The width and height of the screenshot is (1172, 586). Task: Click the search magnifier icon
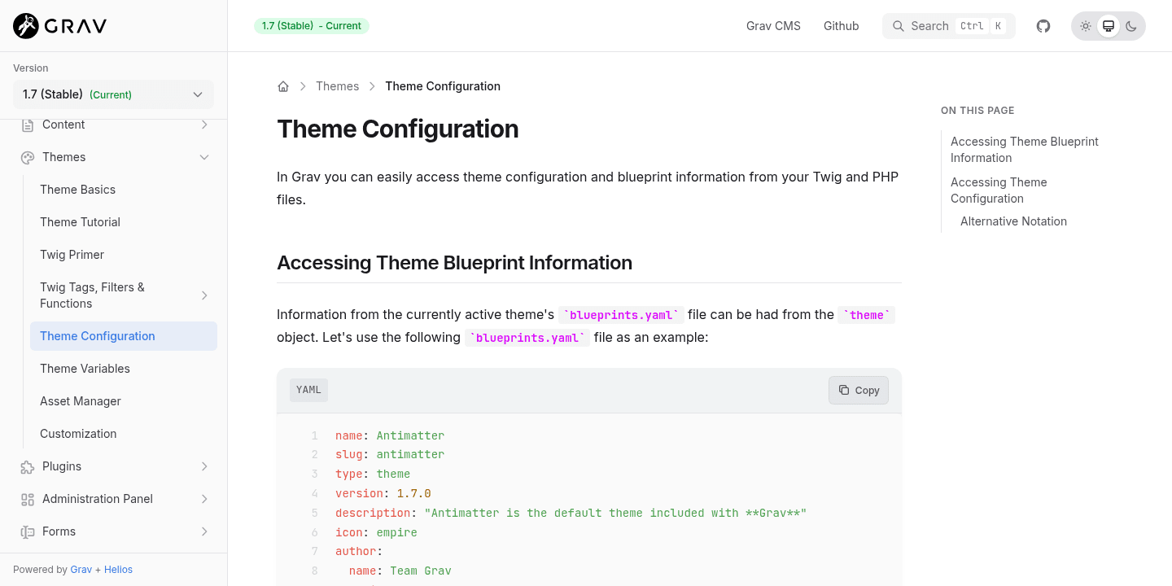pos(899,25)
